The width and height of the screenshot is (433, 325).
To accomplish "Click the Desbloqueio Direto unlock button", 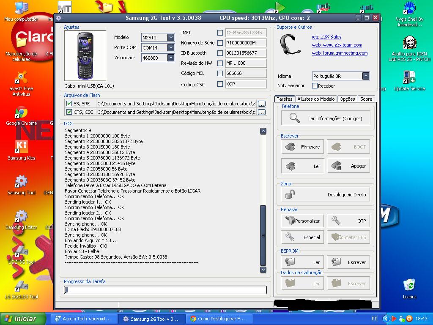I will pyautogui.click(x=326, y=195).
